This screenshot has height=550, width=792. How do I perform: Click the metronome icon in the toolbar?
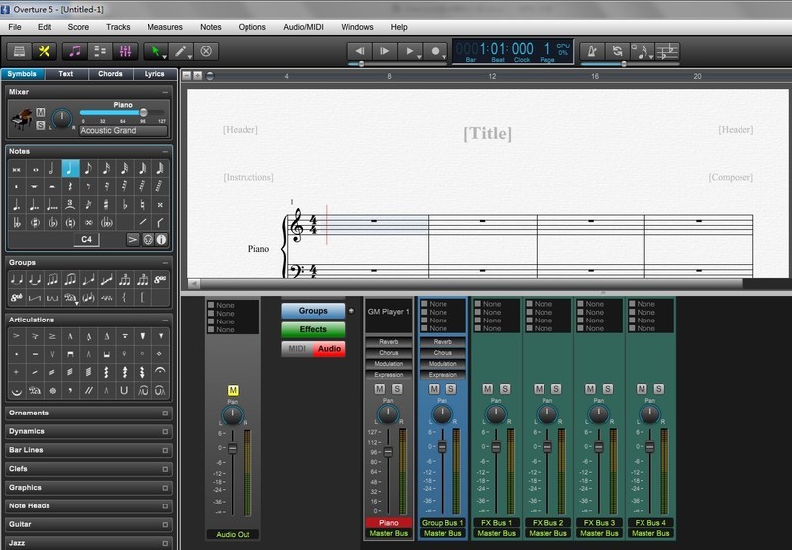pos(592,51)
